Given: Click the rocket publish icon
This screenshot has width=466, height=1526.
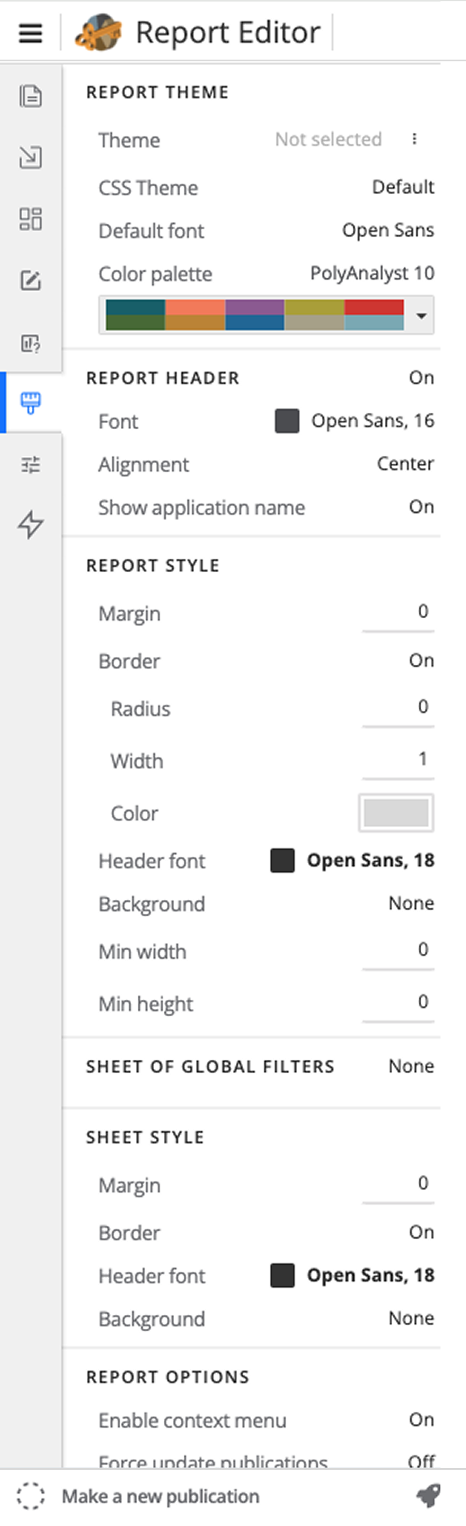Looking at the screenshot, I should tap(428, 1495).
